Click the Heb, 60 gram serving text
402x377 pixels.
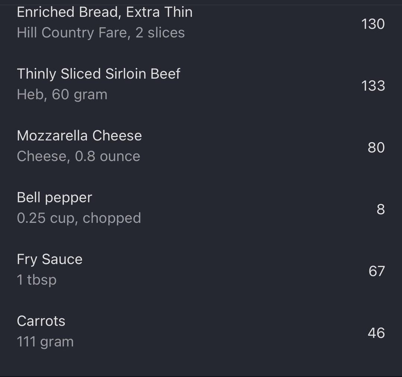[62, 95]
